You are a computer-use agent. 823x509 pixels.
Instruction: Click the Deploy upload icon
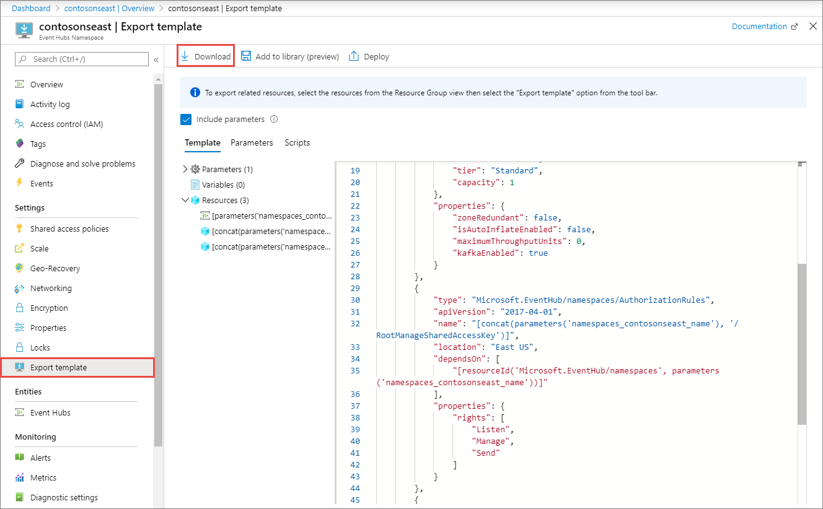(354, 56)
